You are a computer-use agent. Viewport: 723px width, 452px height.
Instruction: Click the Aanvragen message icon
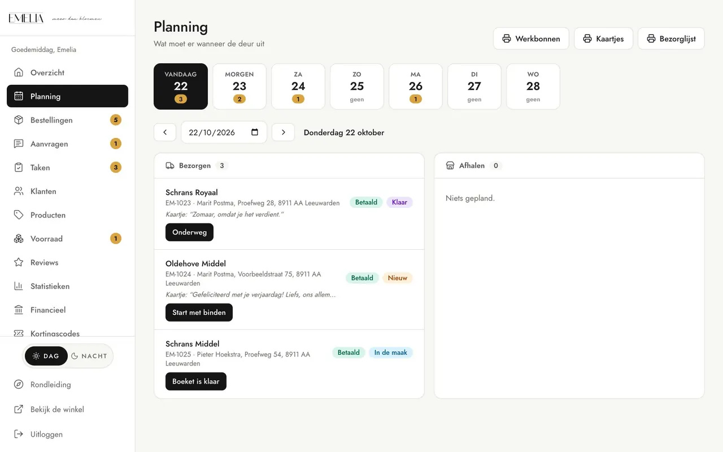19,144
